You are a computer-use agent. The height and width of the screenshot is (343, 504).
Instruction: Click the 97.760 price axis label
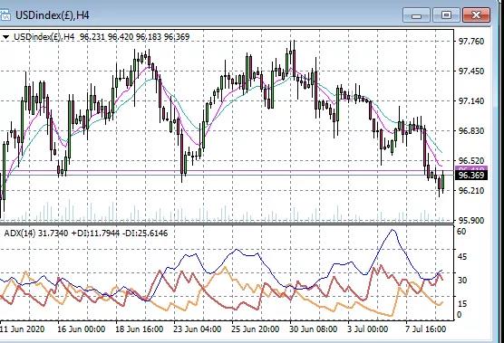[470, 42]
